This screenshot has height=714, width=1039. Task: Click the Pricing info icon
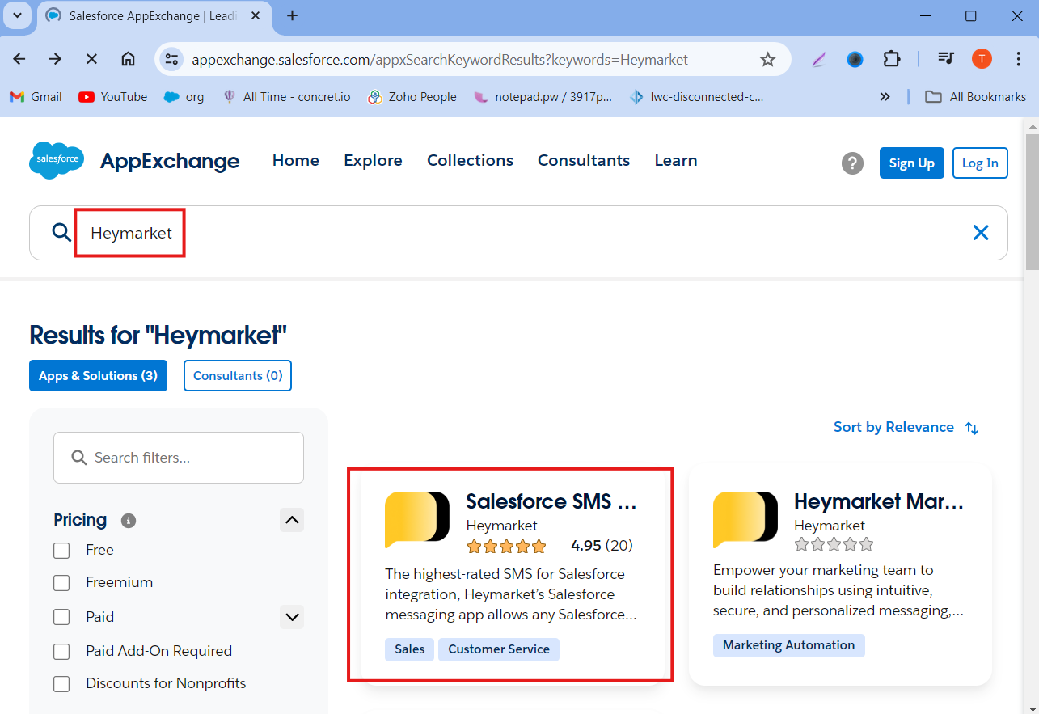click(128, 521)
